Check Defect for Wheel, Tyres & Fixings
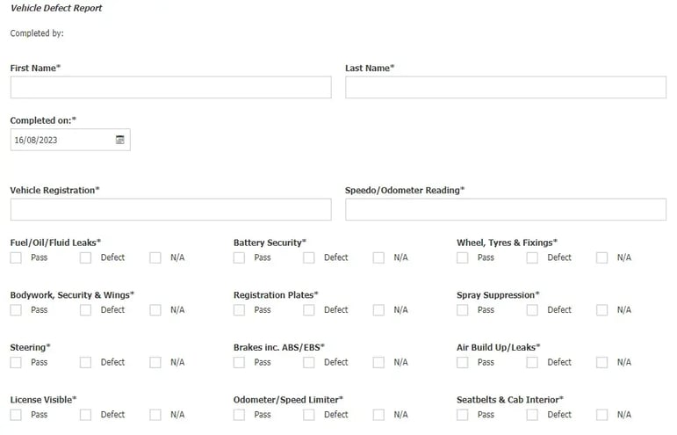 click(532, 257)
